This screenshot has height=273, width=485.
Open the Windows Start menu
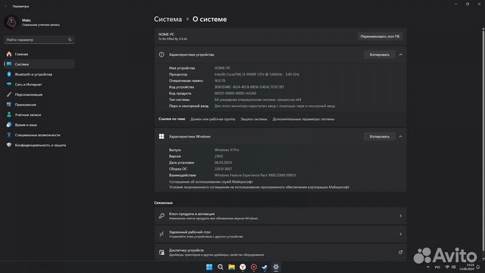pos(209,267)
